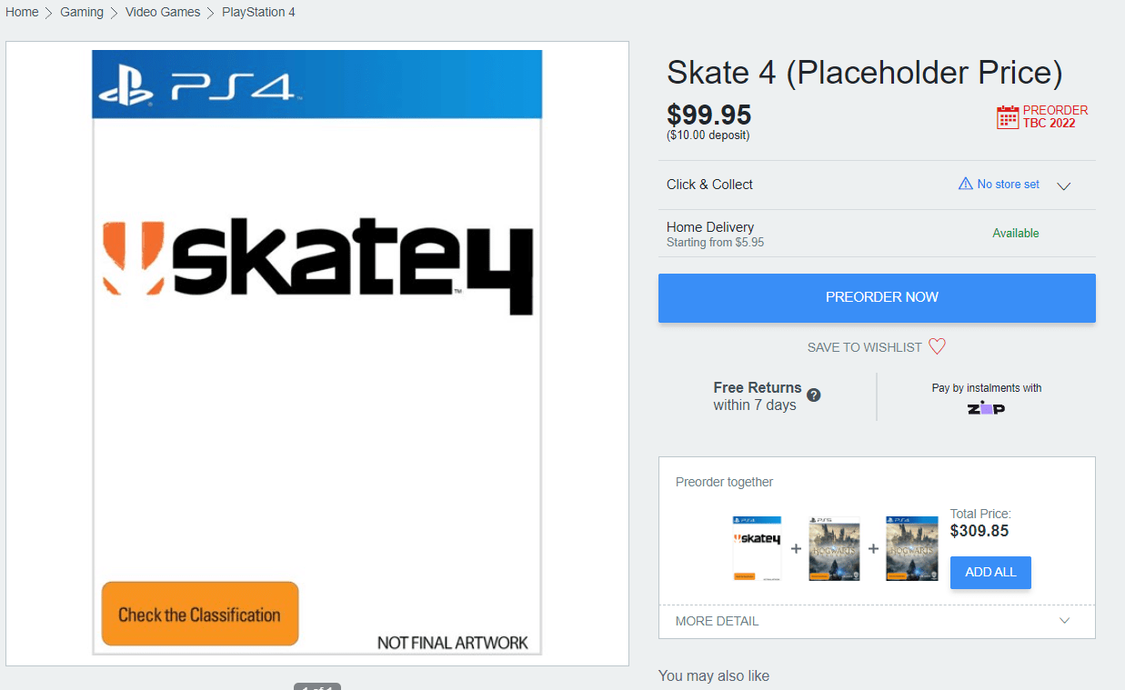The width and height of the screenshot is (1125, 690).
Task: Expand the Click & Collect store chevron
Action: coord(1064,185)
